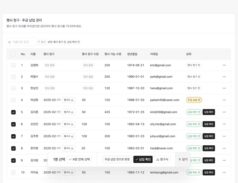Screen dimensions: 238x183
Task: Open the more options menu for 한상진
Action: tap(224, 88)
